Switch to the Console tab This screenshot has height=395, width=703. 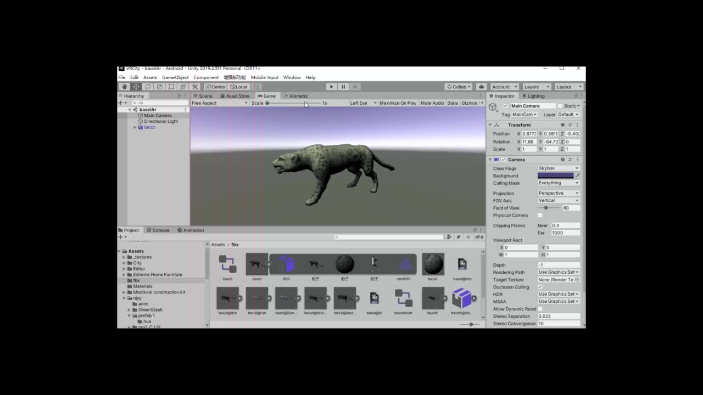(158, 230)
